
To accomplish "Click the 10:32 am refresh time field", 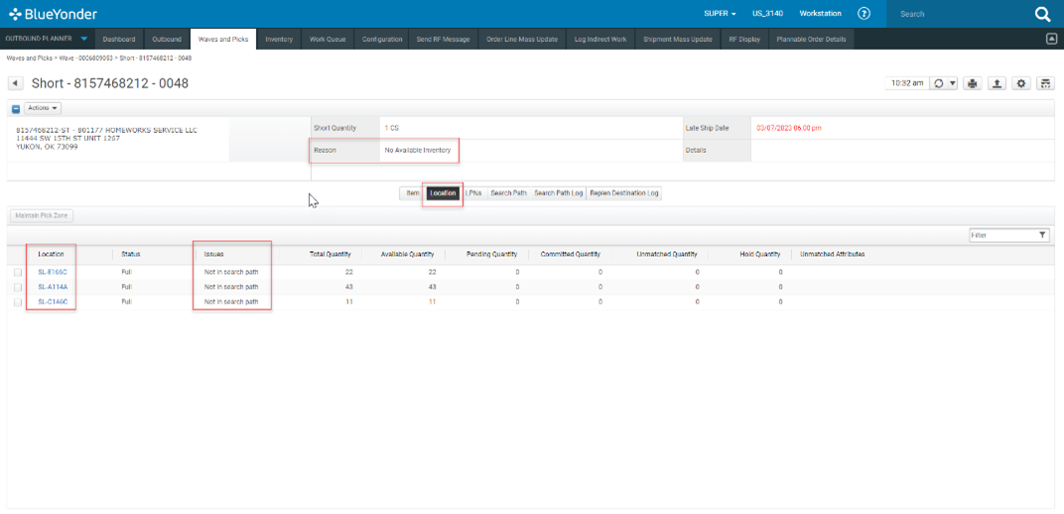I will pyautogui.click(x=906, y=83).
